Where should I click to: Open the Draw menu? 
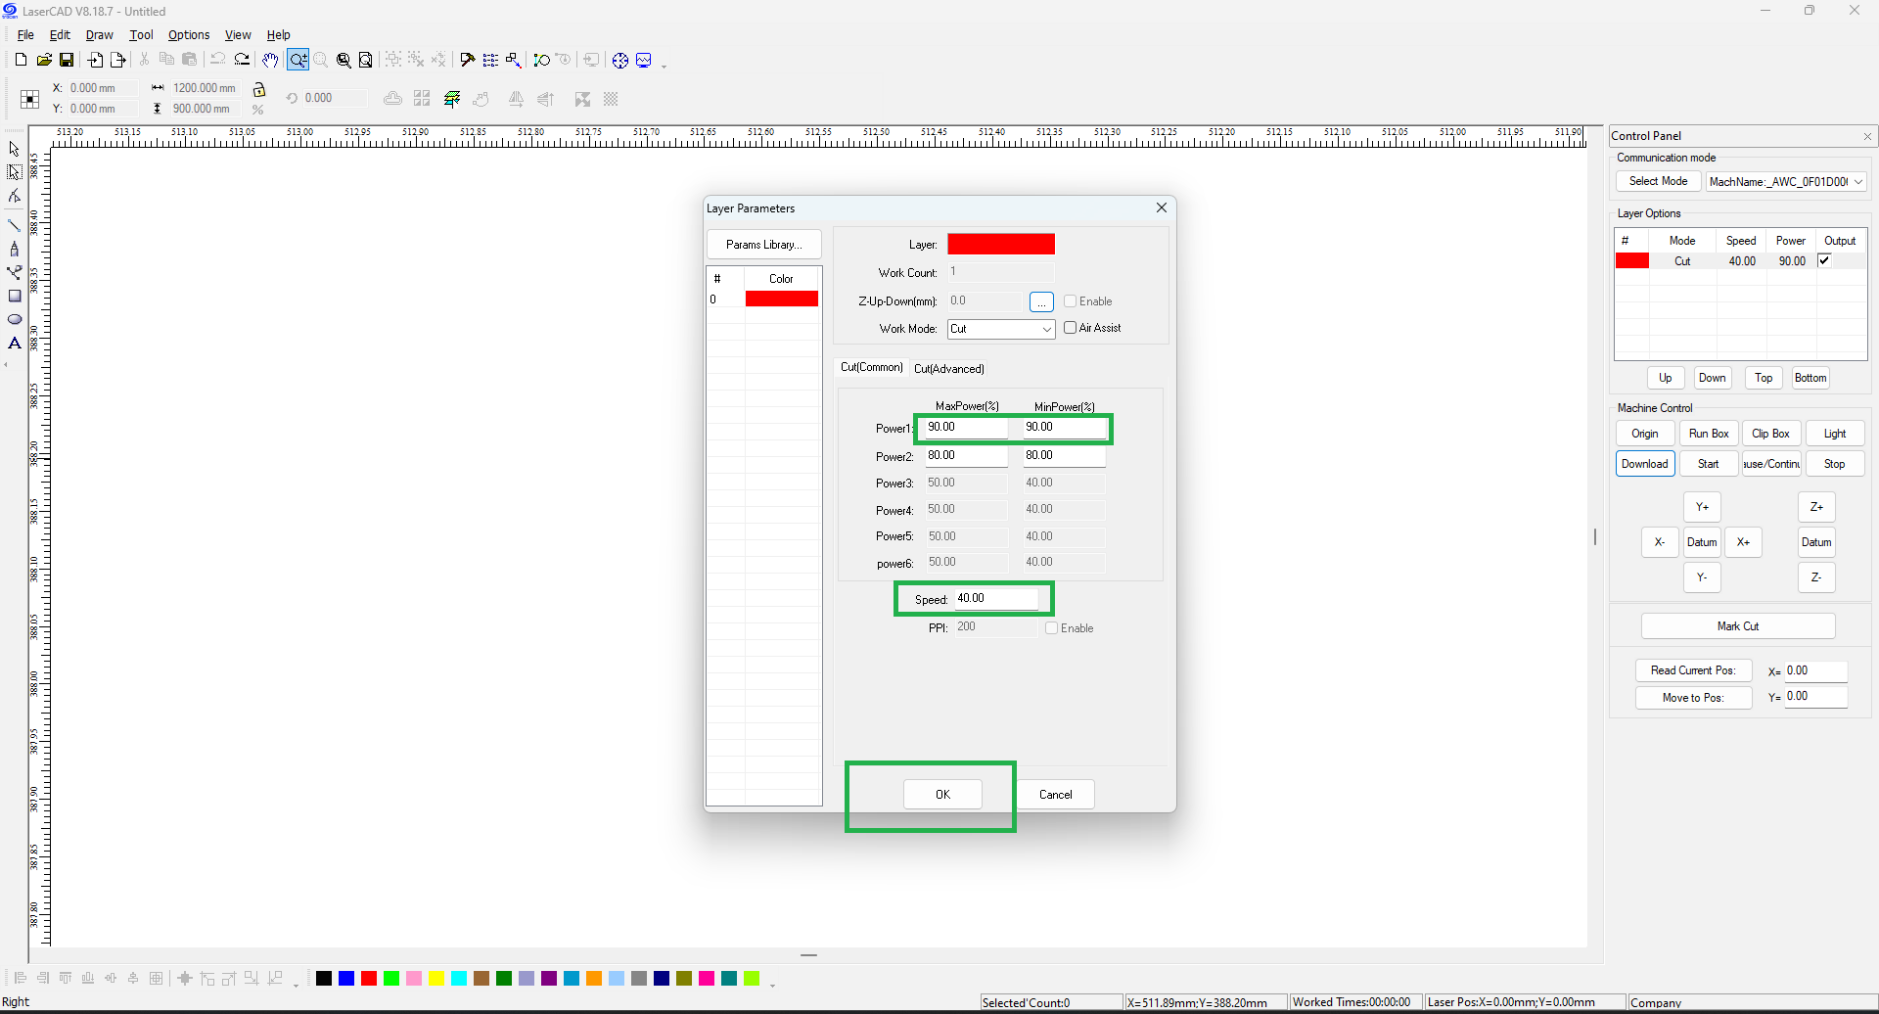pyautogui.click(x=99, y=35)
